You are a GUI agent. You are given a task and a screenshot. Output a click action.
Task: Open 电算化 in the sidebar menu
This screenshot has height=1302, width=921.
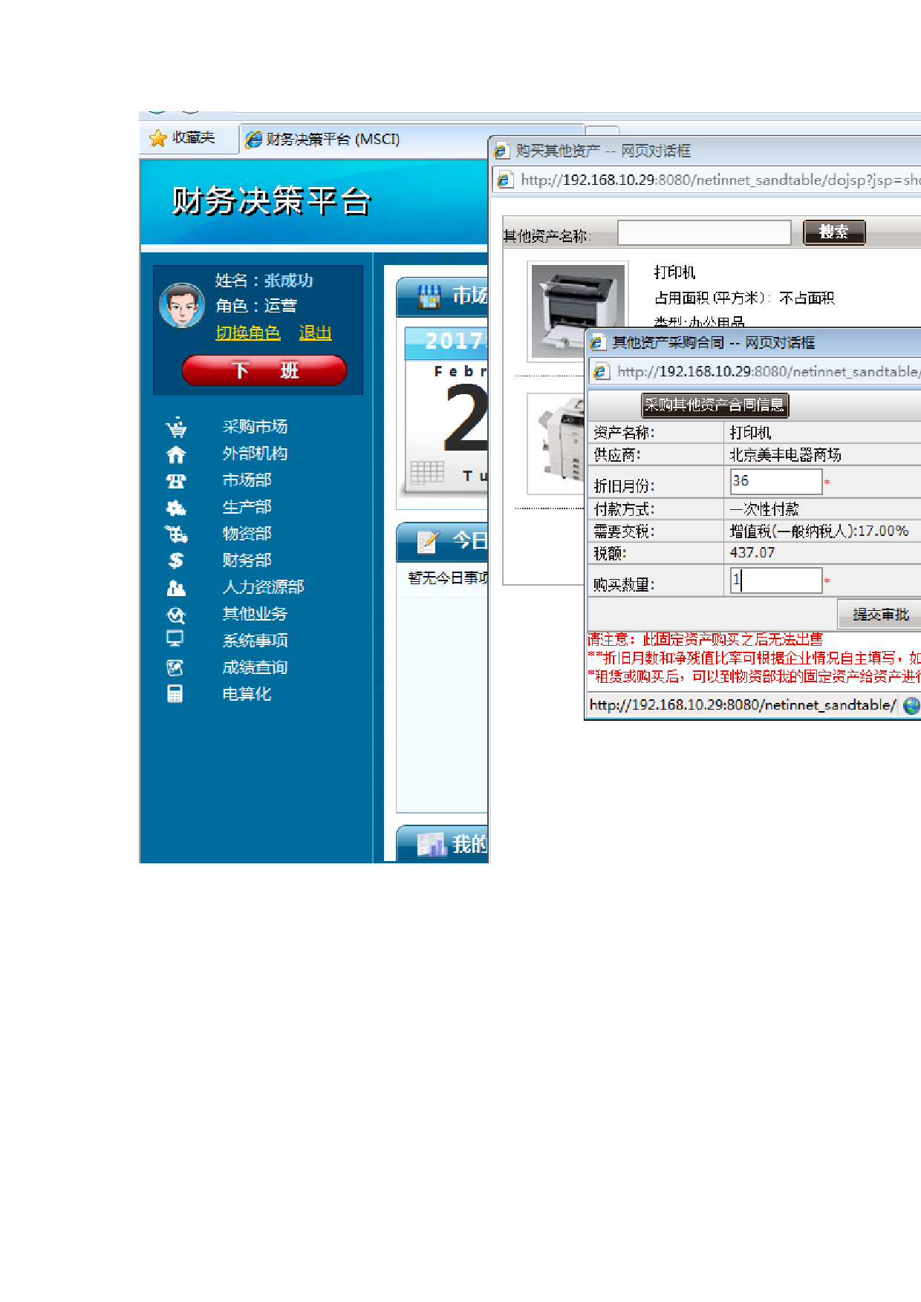tap(247, 694)
